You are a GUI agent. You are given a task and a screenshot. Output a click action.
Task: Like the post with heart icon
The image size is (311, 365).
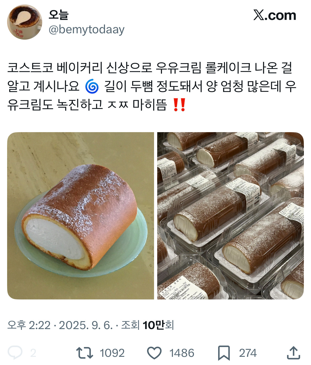click(154, 353)
